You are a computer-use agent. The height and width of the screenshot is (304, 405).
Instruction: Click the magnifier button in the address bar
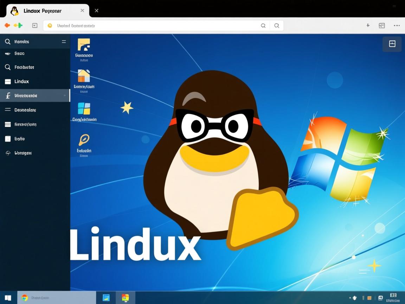pyautogui.click(x=277, y=25)
